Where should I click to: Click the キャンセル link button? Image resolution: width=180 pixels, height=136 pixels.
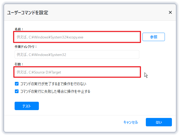(130, 122)
